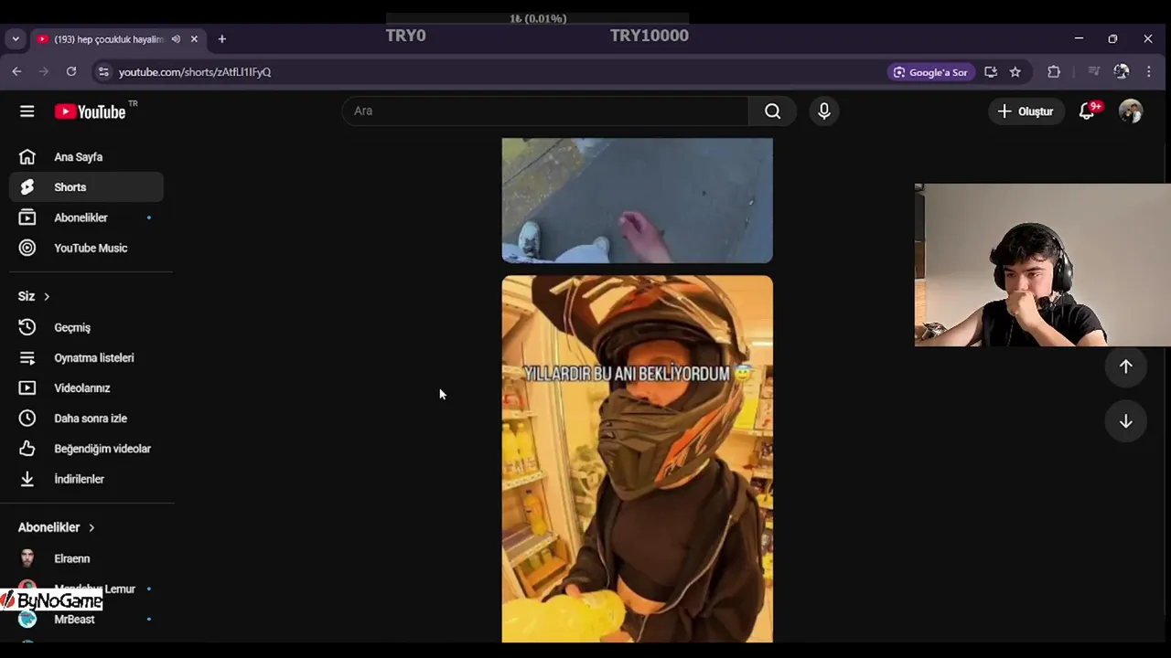Click the İndirilenler download icon

27,479
